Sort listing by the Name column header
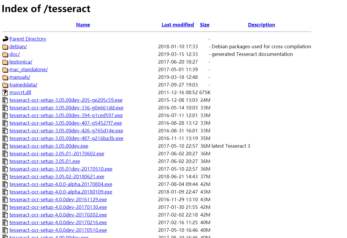Image resolution: width=347 pixels, height=238 pixels. (83, 25)
